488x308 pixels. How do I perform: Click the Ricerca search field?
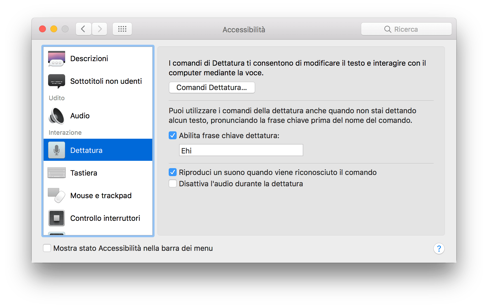[x=406, y=29]
